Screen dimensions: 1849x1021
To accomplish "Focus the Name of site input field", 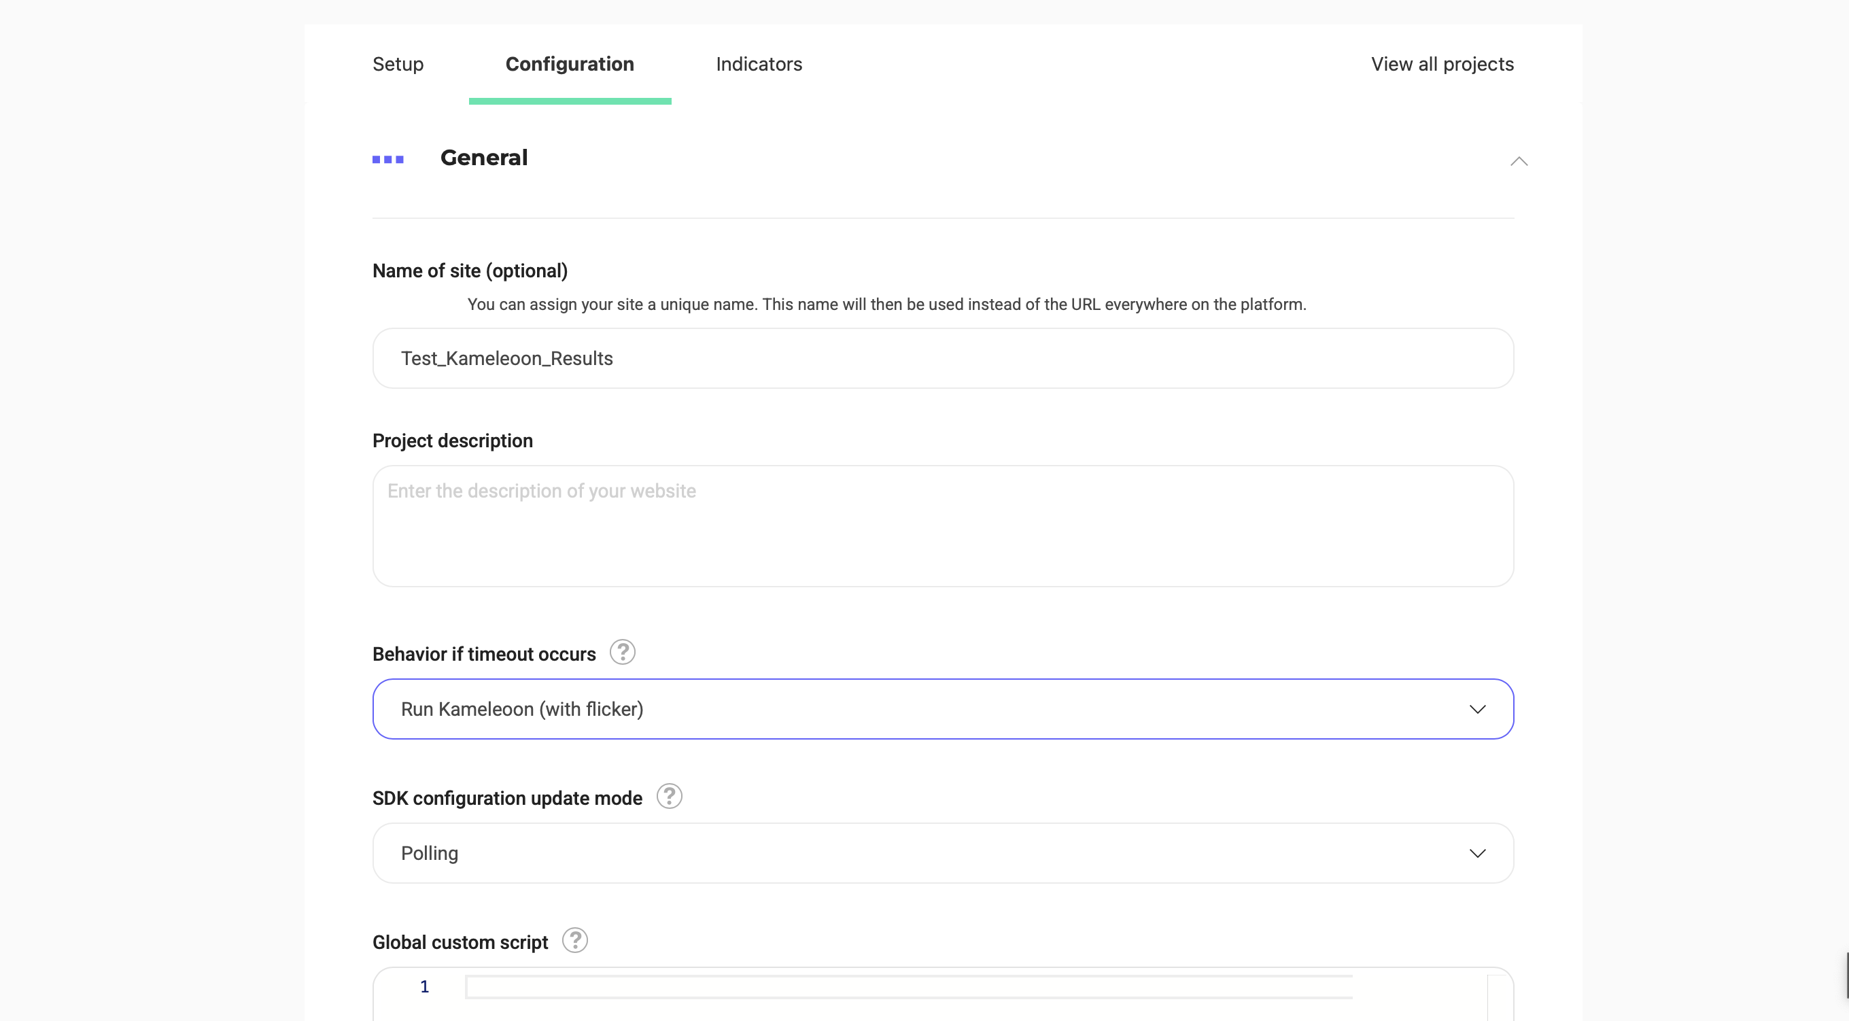I will 941,358.
